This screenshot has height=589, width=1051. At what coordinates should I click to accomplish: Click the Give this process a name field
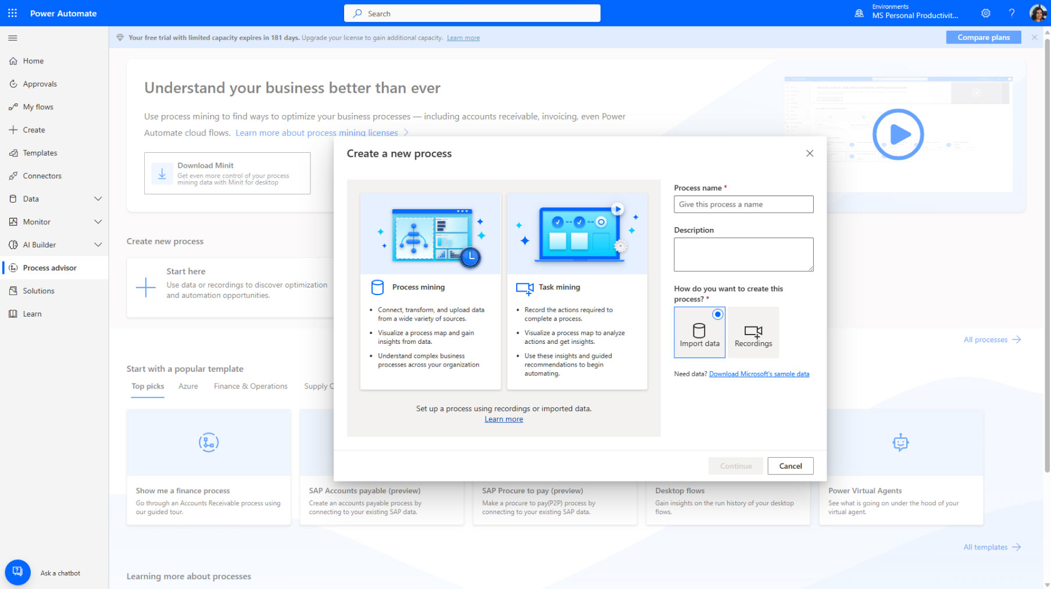coord(743,204)
